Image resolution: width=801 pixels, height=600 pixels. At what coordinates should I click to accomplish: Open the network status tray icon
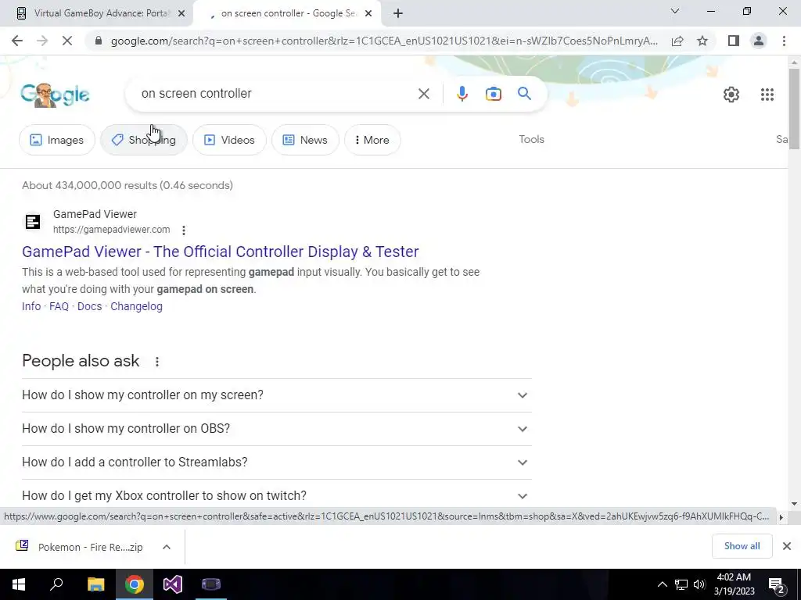(x=681, y=584)
